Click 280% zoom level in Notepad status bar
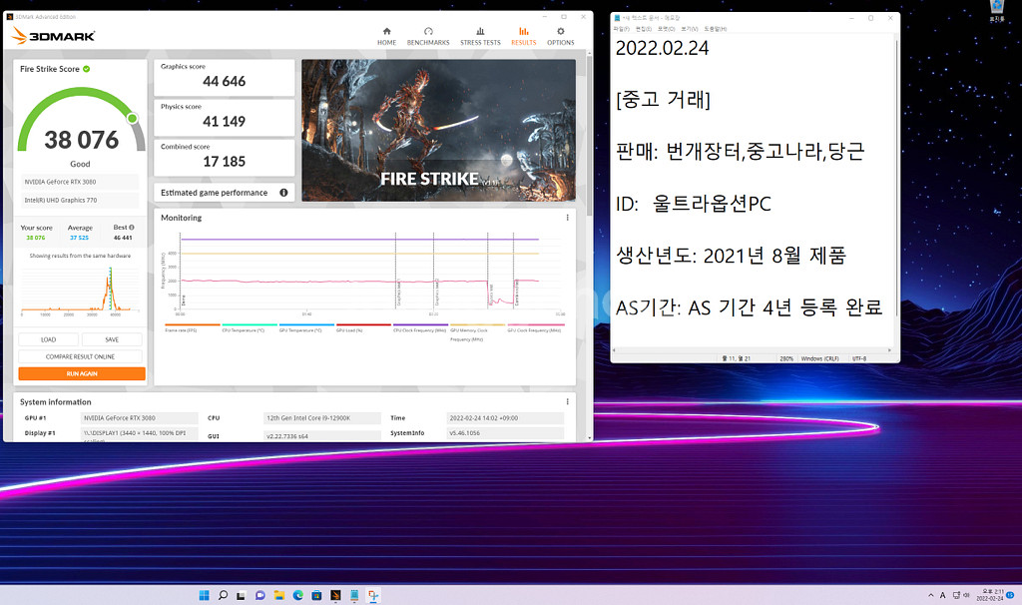This screenshot has height=605, width=1022. pos(786,358)
